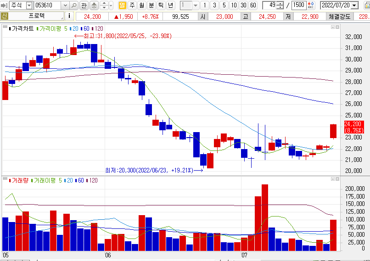The height and width of the screenshot is (261, 370).
Task: Click the purple 120-day price MA legend swatch
Action: click(x=93, y=29)
